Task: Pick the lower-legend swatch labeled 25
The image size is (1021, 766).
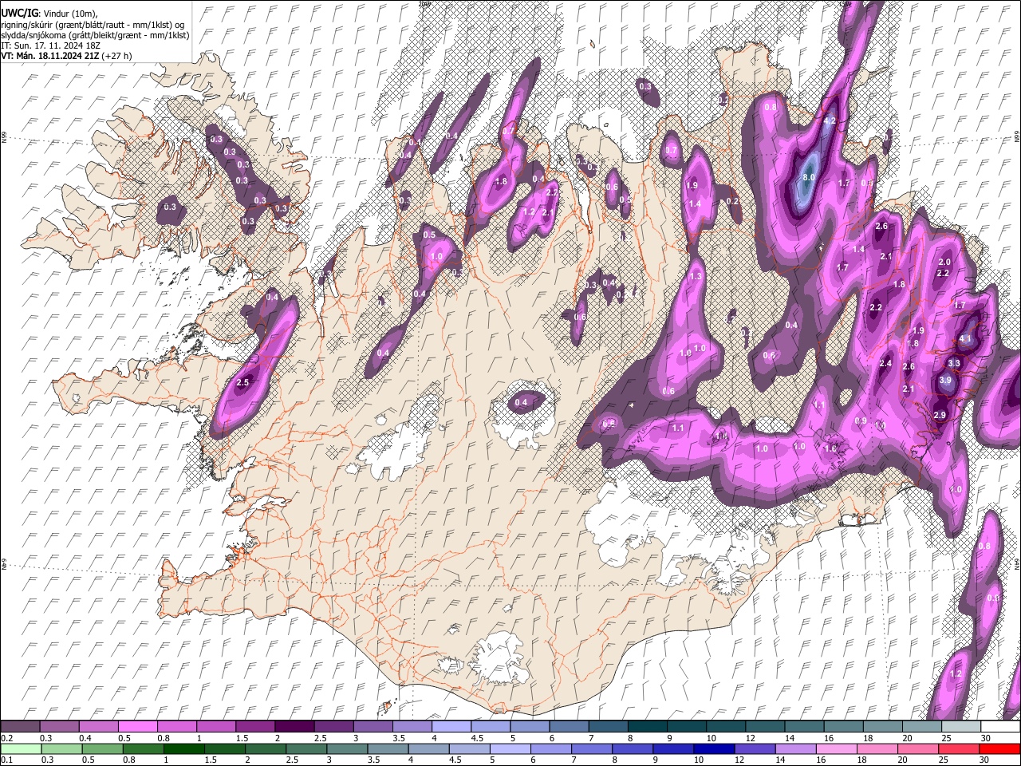Action: click(x=959, y=748)
